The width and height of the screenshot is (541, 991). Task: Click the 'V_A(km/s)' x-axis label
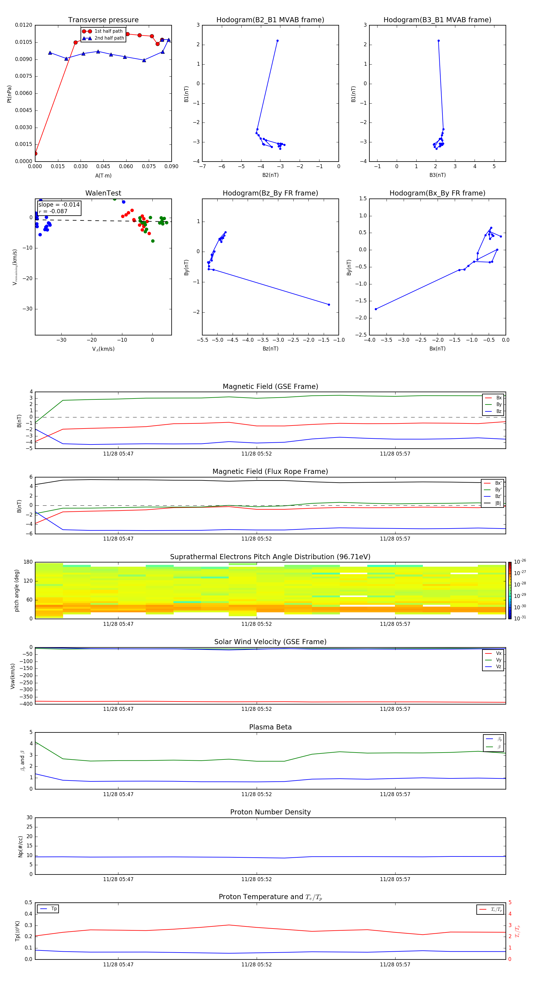click(103, 349)
